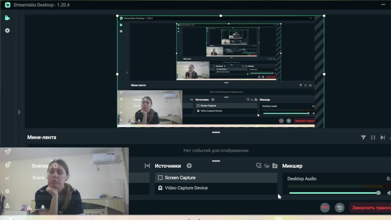Click the webcam icon beside Video Capture Device
This screenshot has width=391, height=220.
point(160,188)
